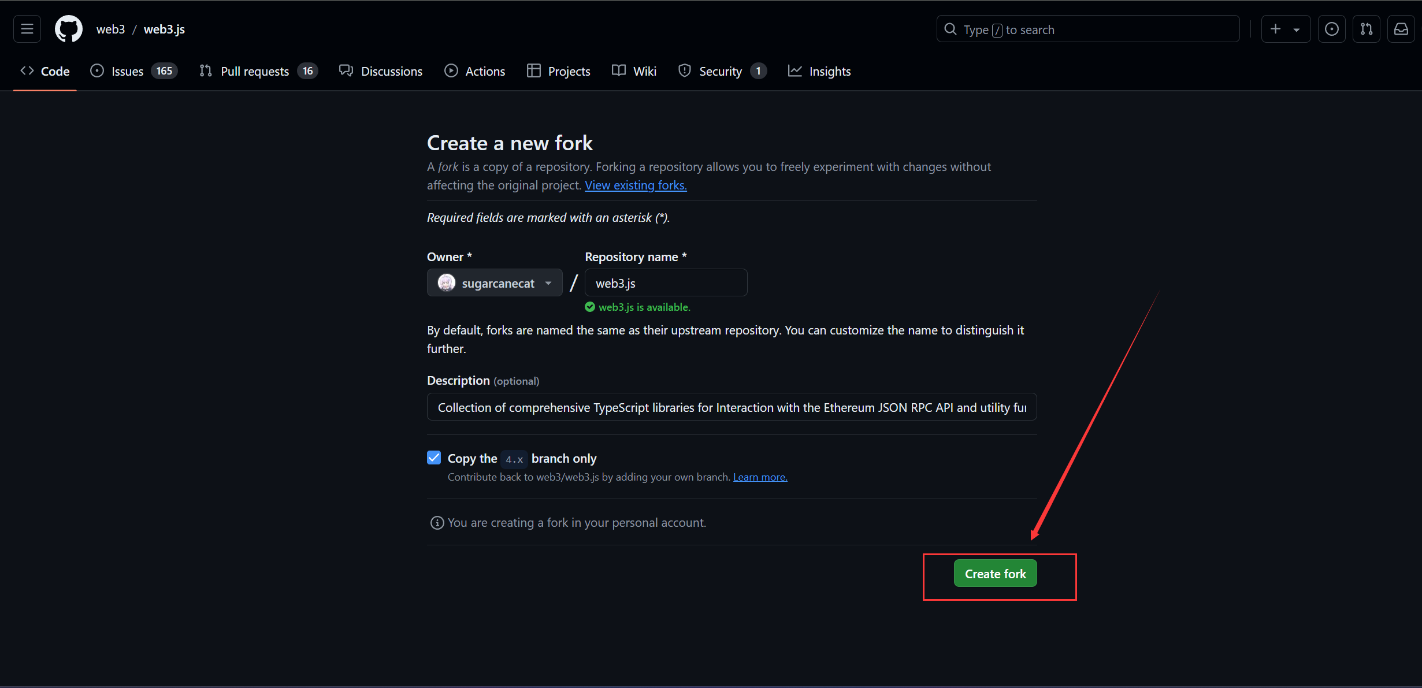Open the Learn more link

tap(760, 477)
